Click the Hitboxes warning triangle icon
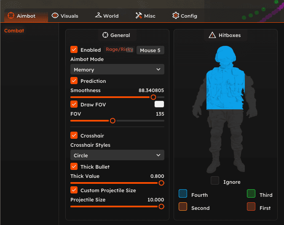The height and width of the screenshot is (225, 284). coord(212,35)
